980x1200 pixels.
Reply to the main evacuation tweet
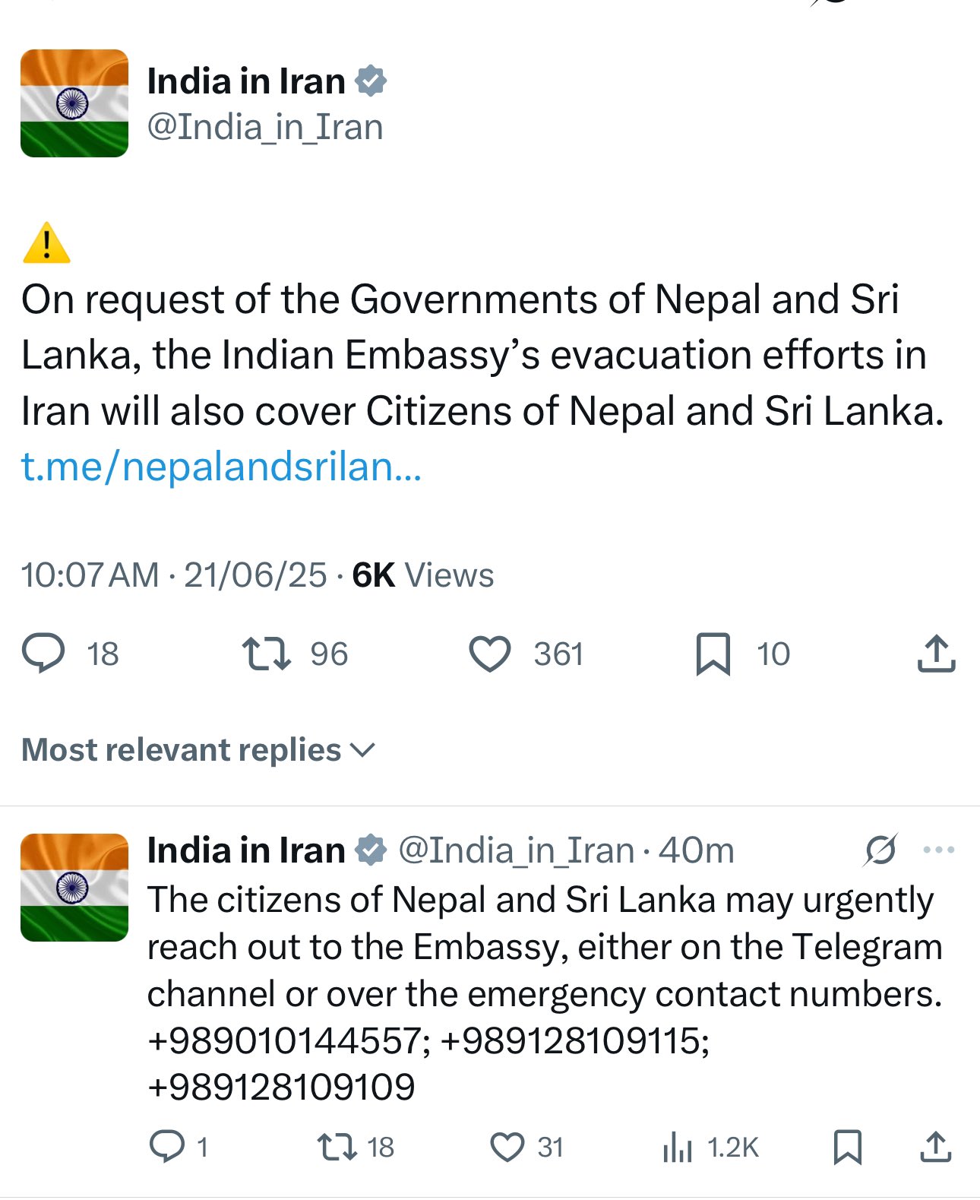point(44,654)
